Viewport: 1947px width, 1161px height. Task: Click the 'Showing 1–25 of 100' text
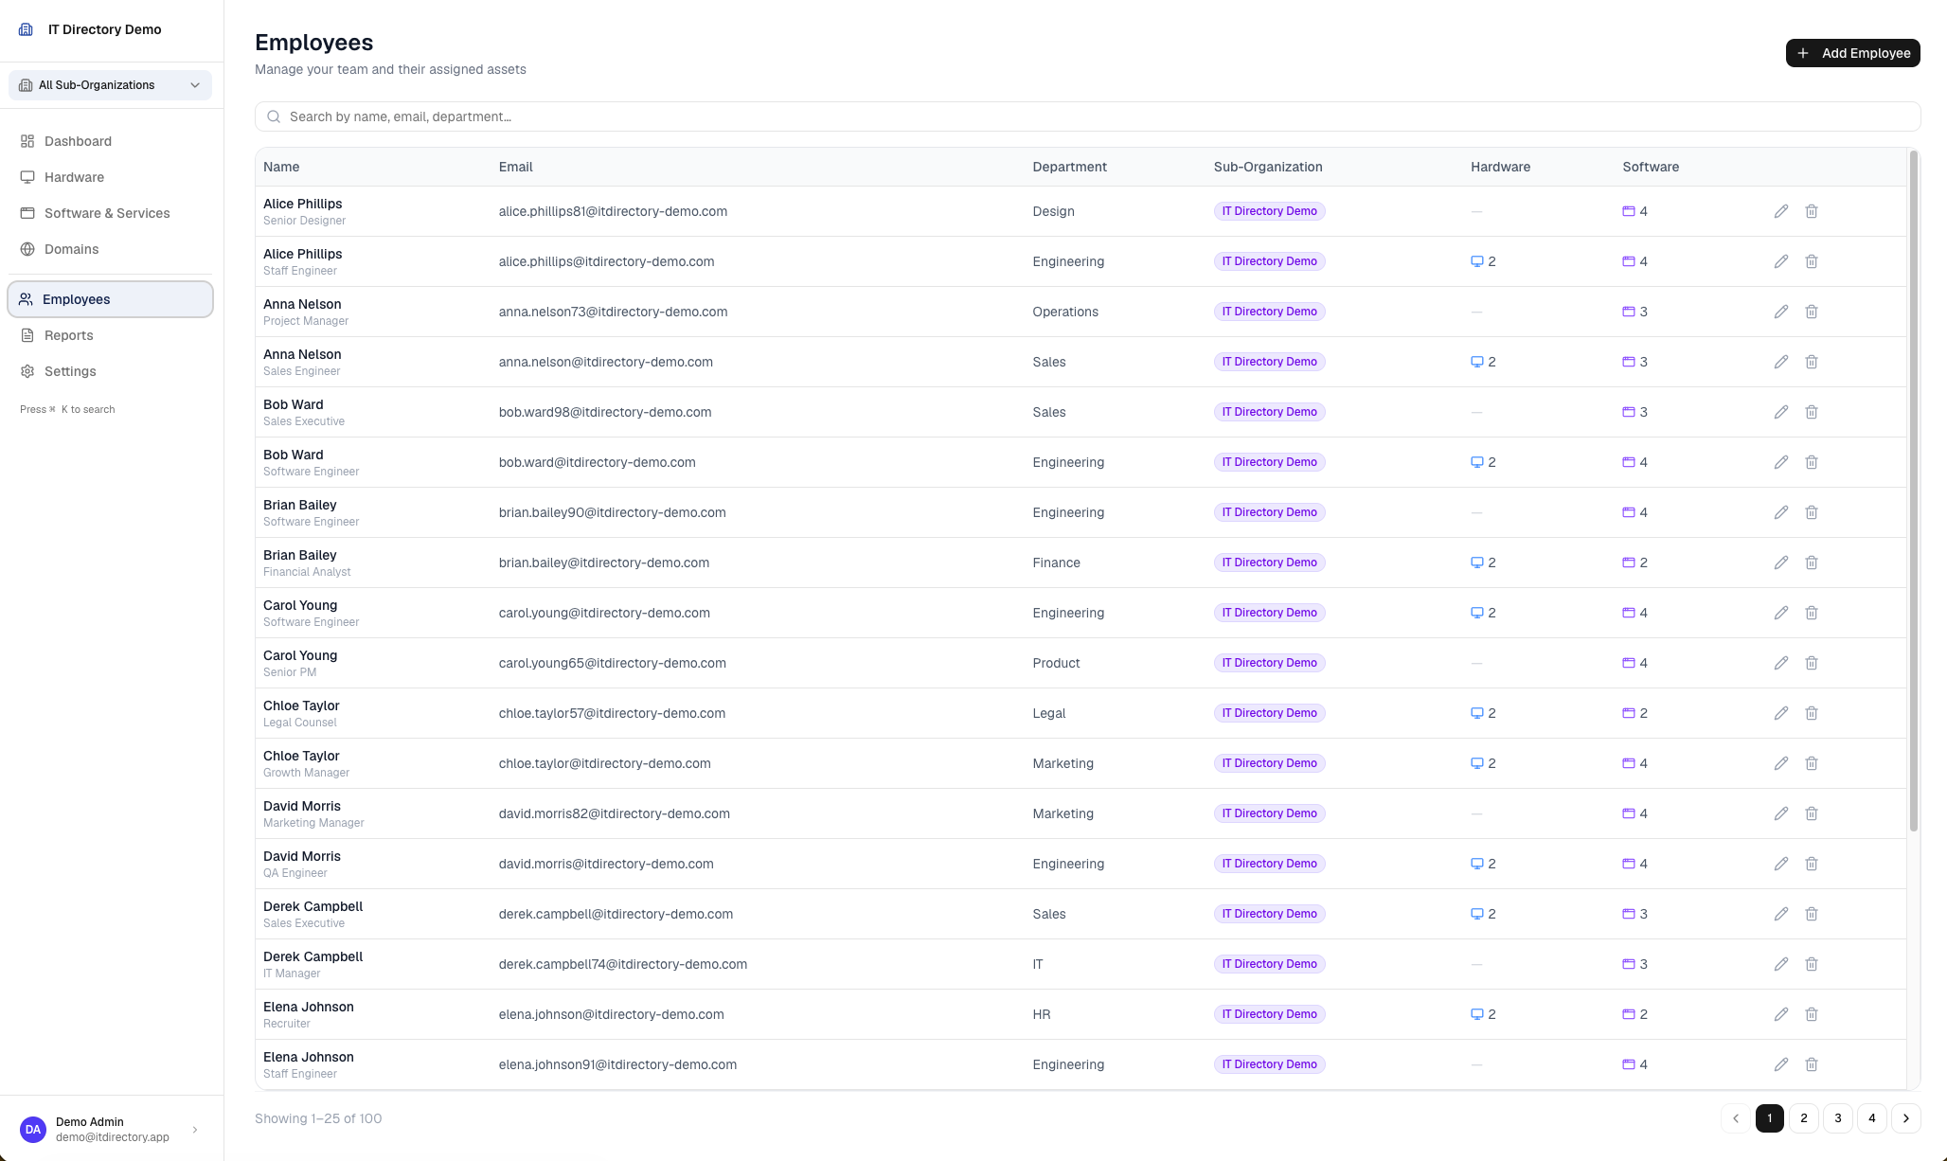pyautogui.click(x=318, y=1118)
